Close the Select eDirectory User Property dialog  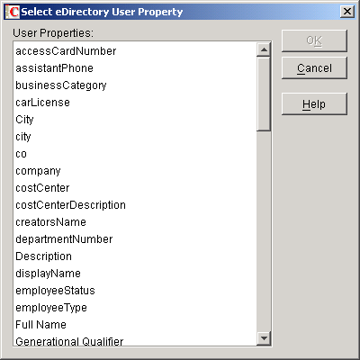coord(347,12)
